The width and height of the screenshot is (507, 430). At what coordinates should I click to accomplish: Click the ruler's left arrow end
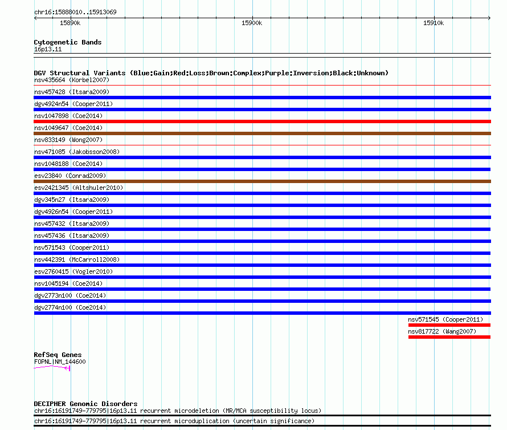coord(35,18)
